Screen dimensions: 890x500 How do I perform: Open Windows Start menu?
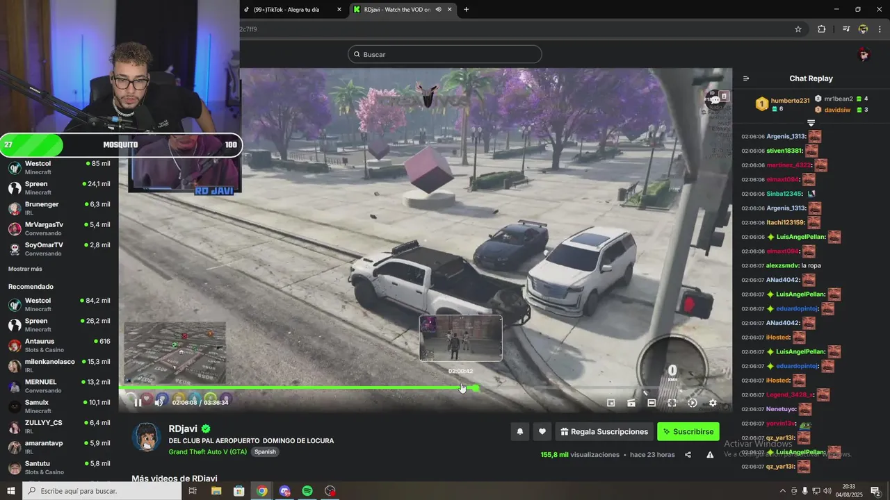pyautogui.click(x=10, y=491)
